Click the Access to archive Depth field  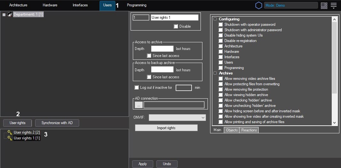[x=162, y=49]
